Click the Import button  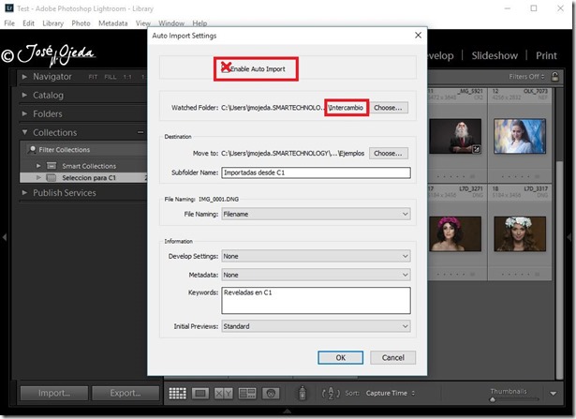coord(54,393)
